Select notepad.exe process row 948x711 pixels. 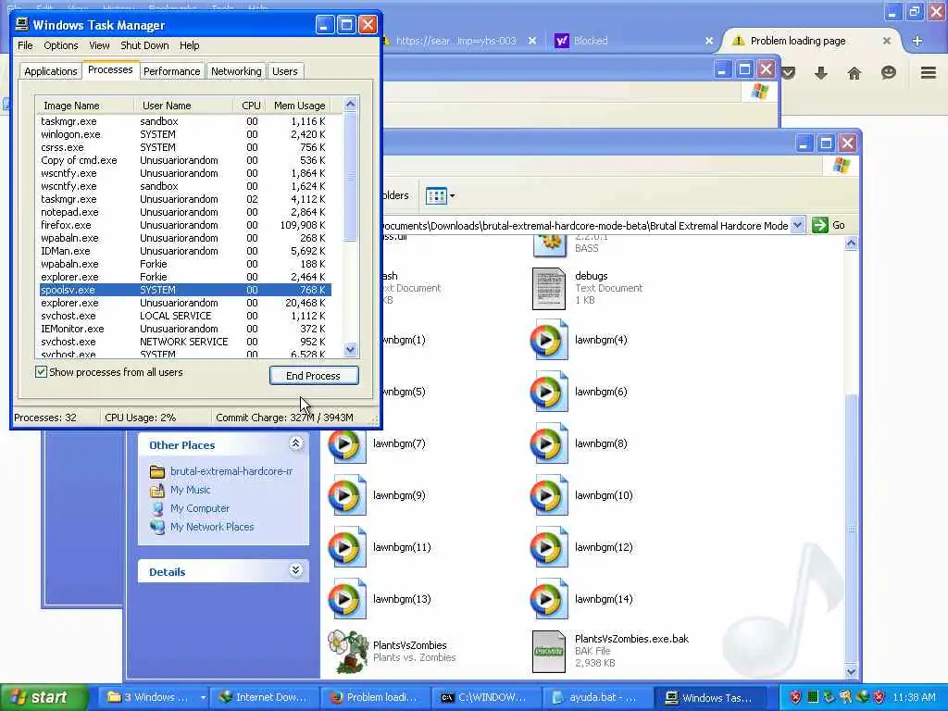click(x=185, y=212)
